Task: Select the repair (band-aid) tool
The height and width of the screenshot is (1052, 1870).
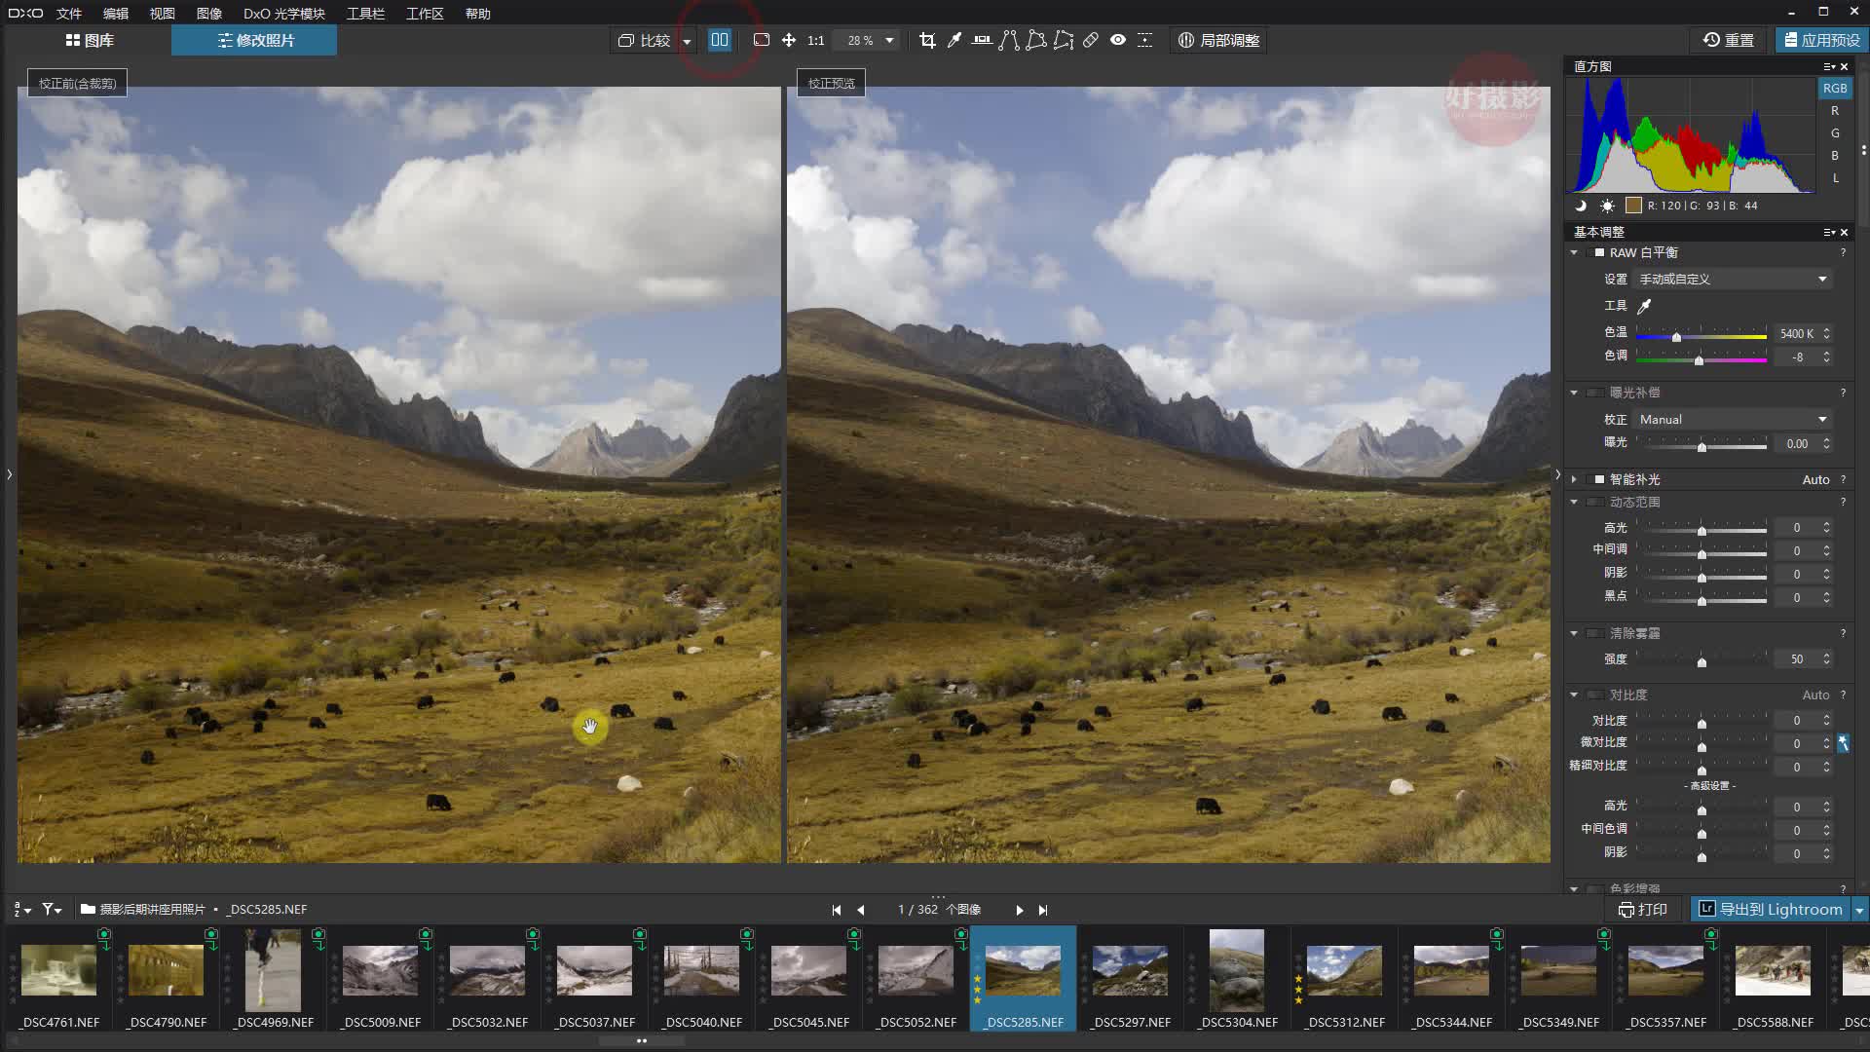Action: [x=1091, y=40]
